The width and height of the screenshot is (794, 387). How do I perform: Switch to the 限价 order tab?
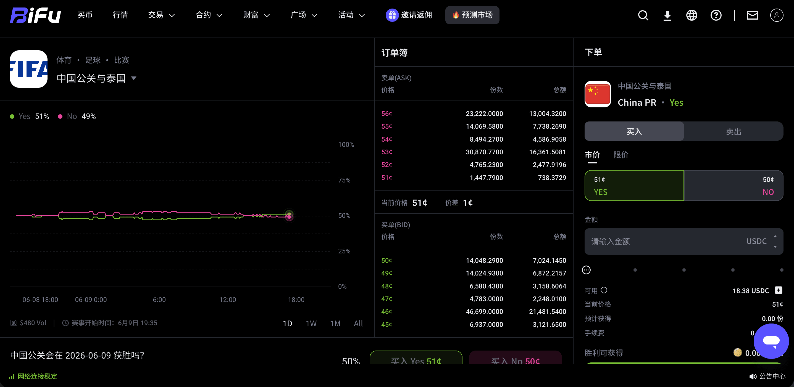(x=621, y=155)
